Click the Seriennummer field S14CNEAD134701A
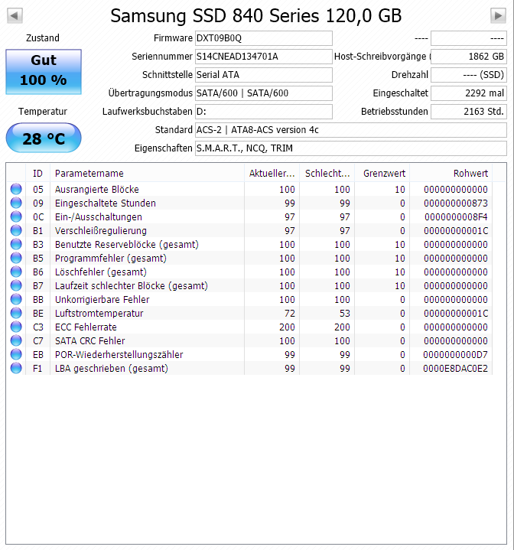The width and height of the screenshot is (514, 550). pyautogui.click(x=264, y=57)
